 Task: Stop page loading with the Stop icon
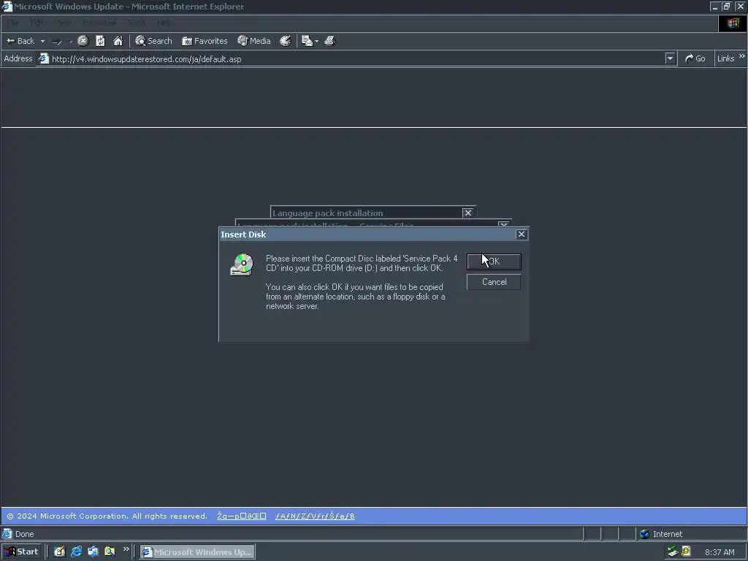coord(83,41)
